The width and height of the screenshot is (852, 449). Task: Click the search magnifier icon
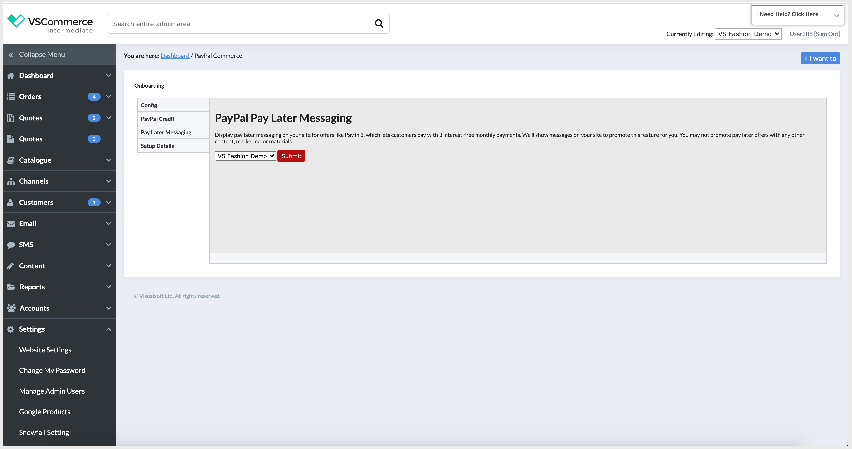[379, 23]
